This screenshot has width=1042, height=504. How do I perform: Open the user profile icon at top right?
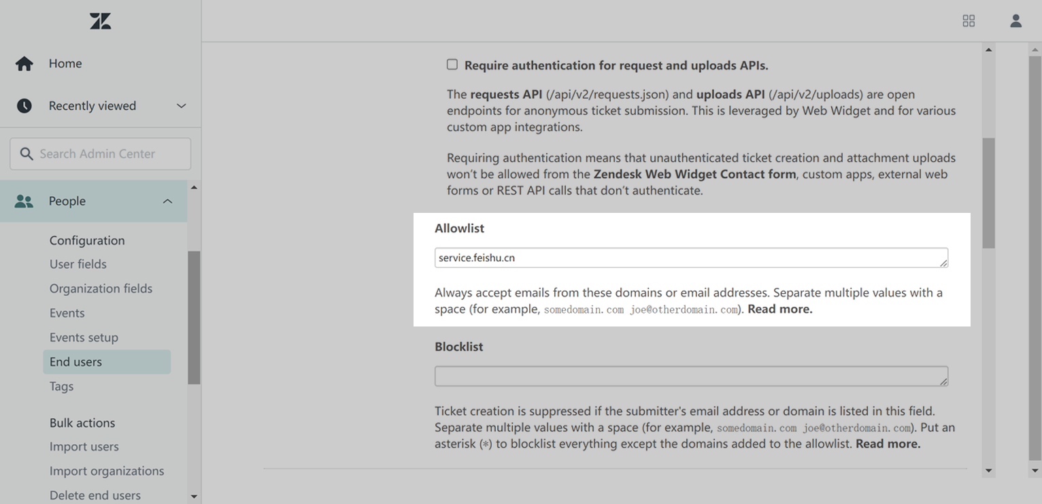[1015, 21]
